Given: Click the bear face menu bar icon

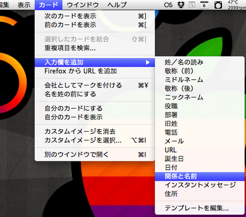Looking at the screenshot, I should click(x=218, y=5).
